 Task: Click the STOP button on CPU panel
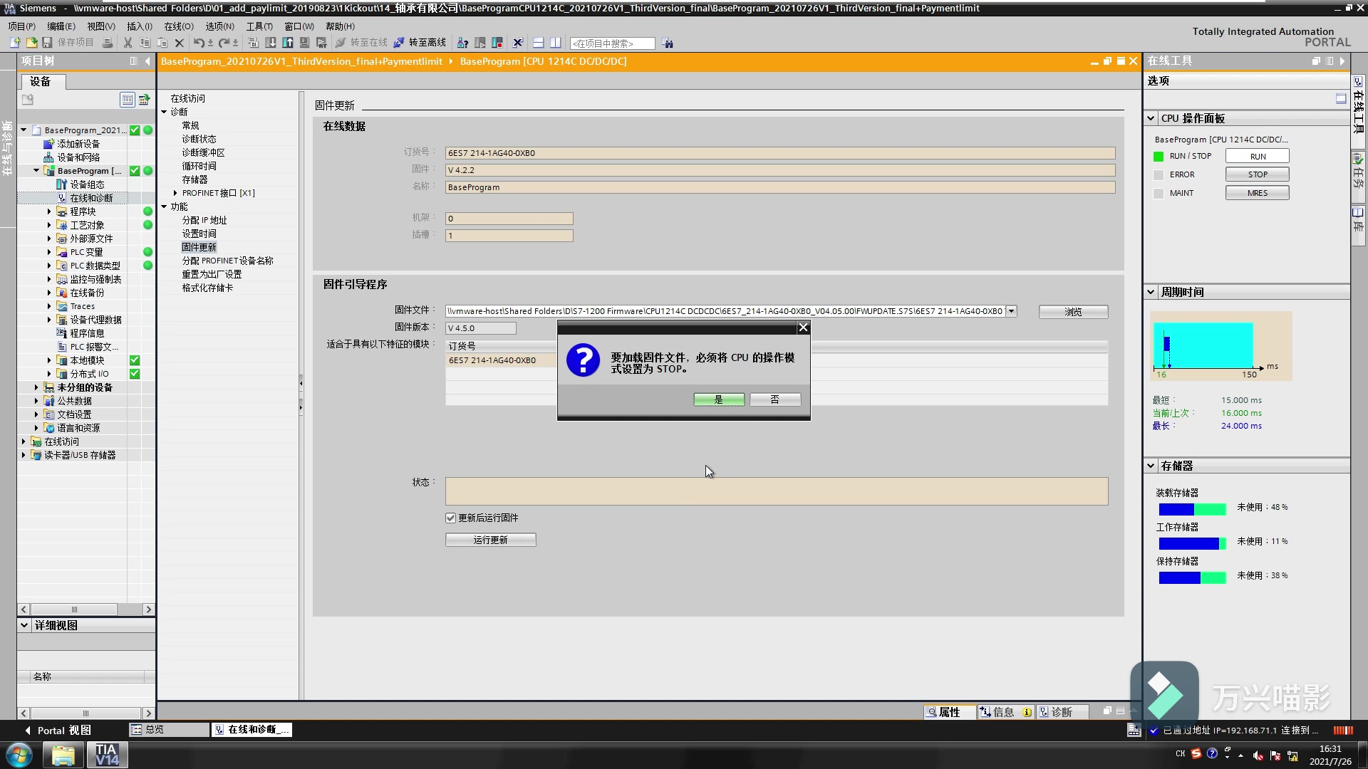[1257, 174]
